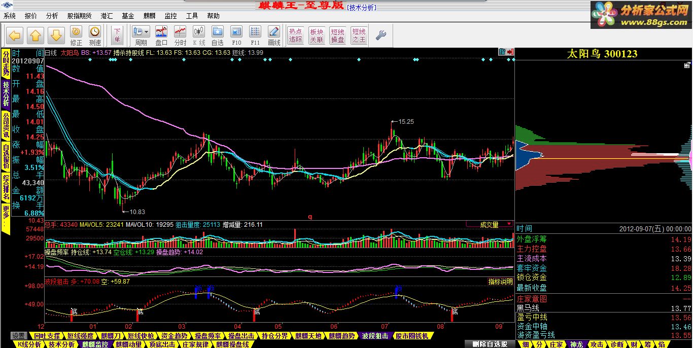Click the 测速 clock toolbar icon
The height and width of the screenshot is (348, 693).
pos(95,36)
